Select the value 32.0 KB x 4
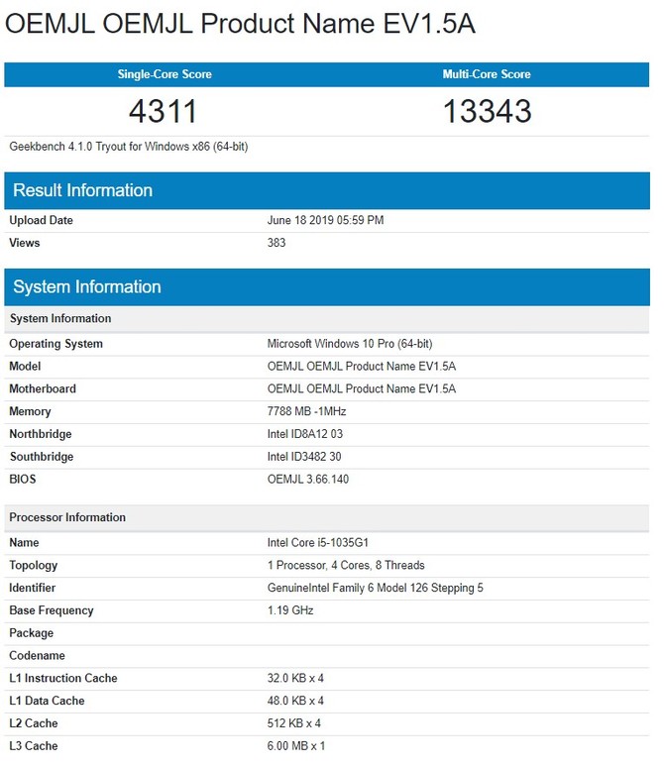 pyautogui.click(x=295, y=678)
